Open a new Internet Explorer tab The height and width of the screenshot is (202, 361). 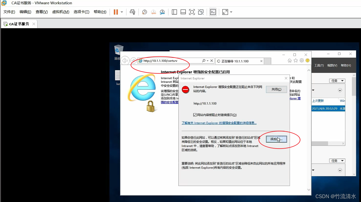[268, 61]
